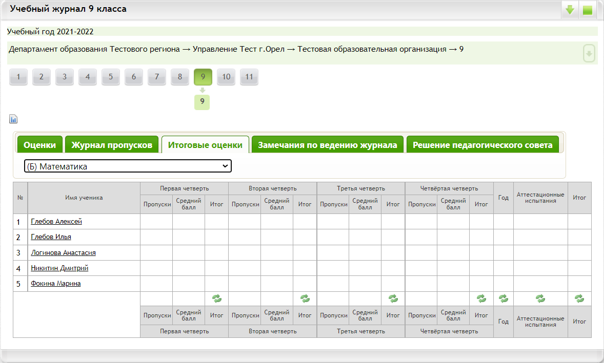Open the (Б) Математика subject dropdown
604x363 pixels.
tap(128, 166)
